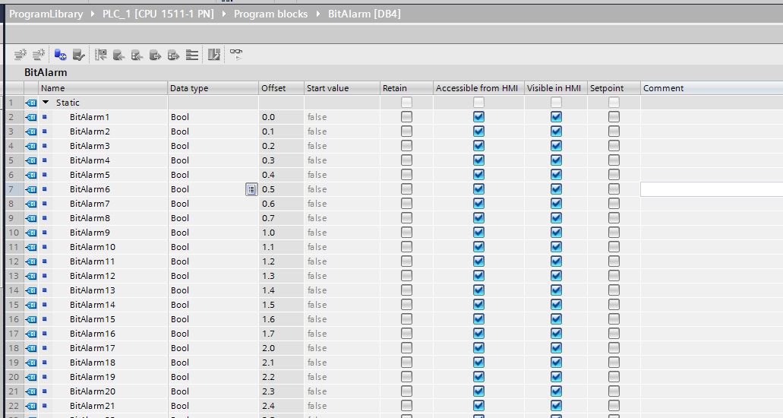Open the data type dropdown for BitAlarm6
Viewport: 783px width, 418px height.
251,189
